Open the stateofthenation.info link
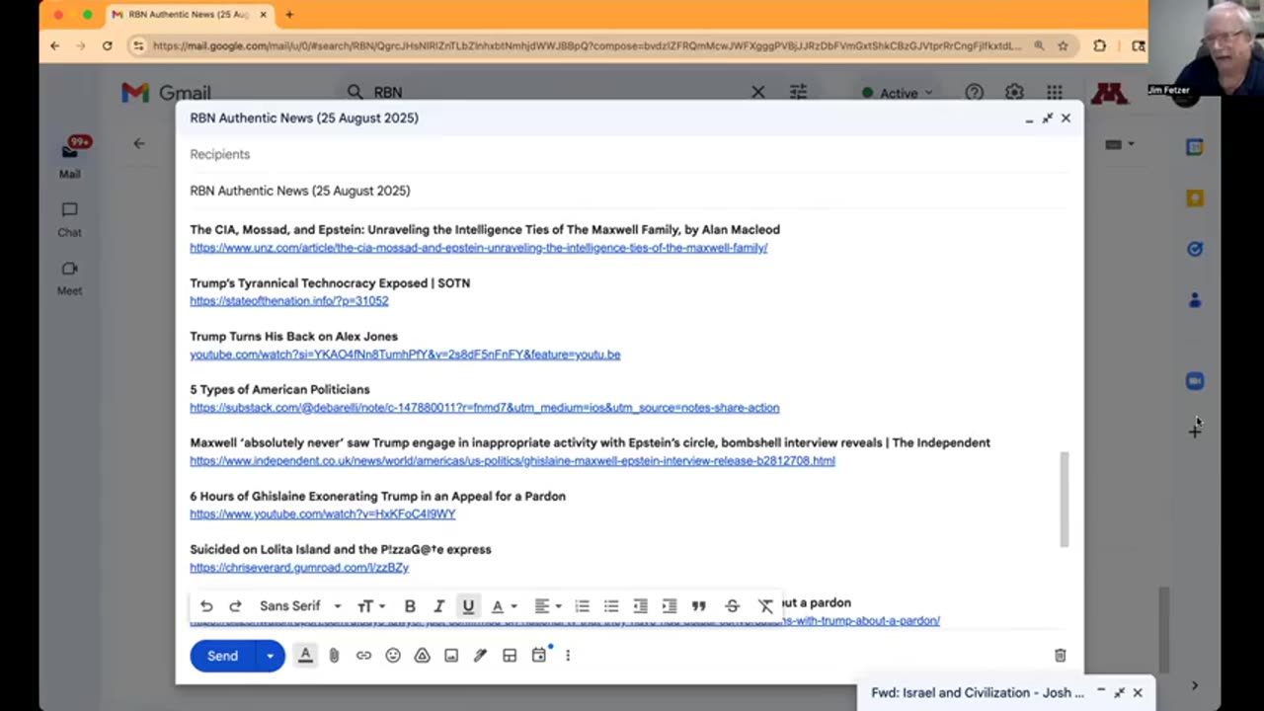Viewport: 1264px width, 711px height. point(289,301)
